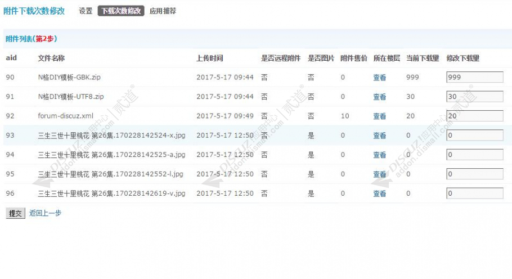Open 查看 link for aid 95
512x279 pixels.
point(379,174)
